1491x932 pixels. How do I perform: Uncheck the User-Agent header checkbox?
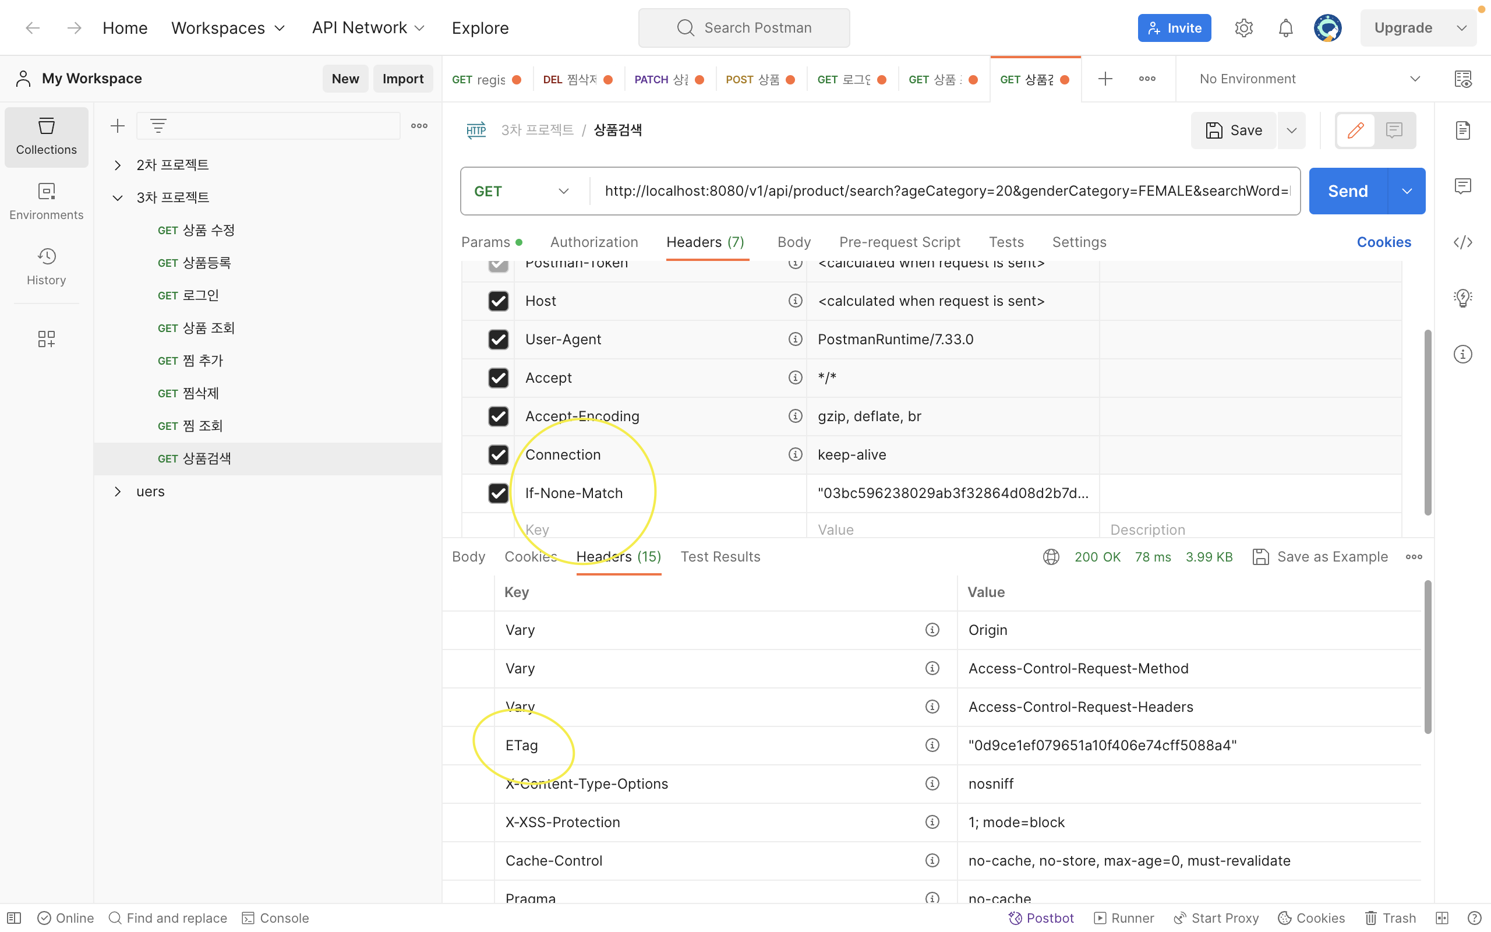[498, 339]
